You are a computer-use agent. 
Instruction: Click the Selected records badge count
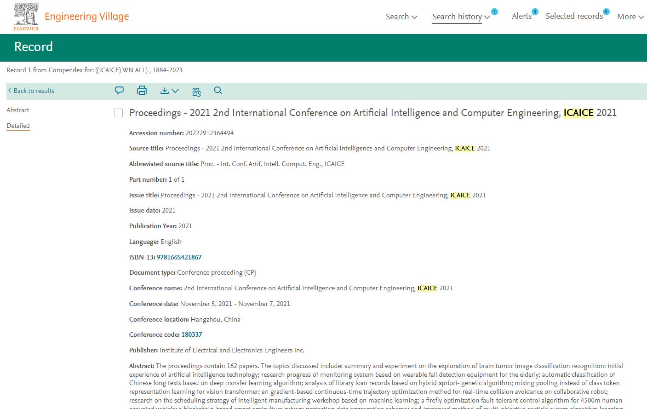pos(606,12)
